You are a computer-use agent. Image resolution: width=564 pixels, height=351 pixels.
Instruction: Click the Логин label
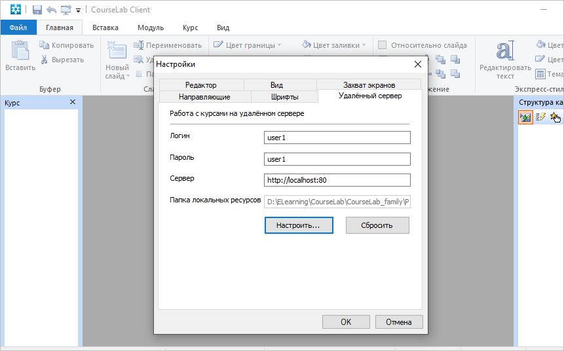tap(179, 136)
